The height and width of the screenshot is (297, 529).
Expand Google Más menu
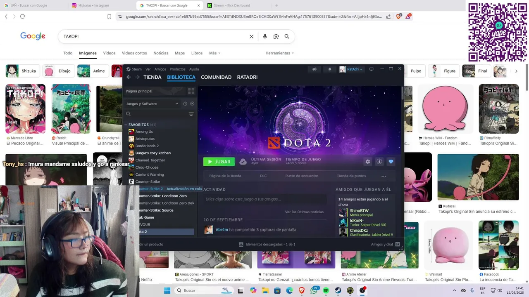214,53
